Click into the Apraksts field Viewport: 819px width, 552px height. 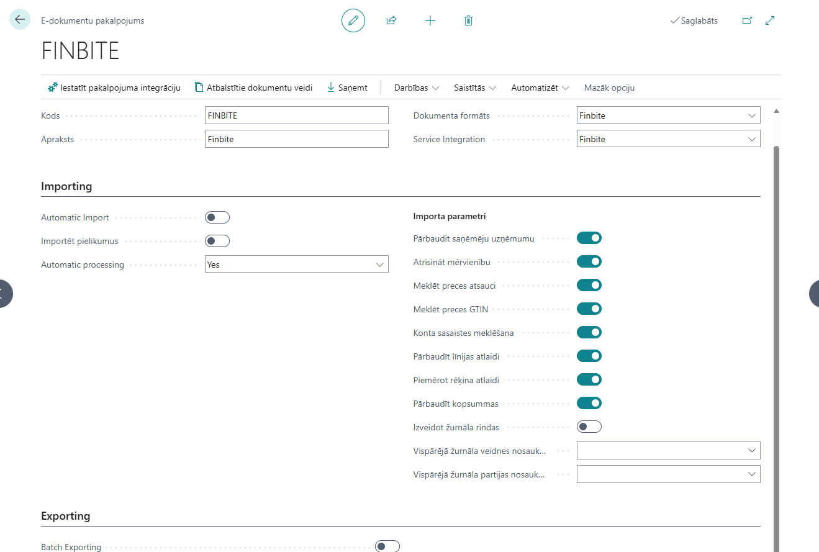297,139
